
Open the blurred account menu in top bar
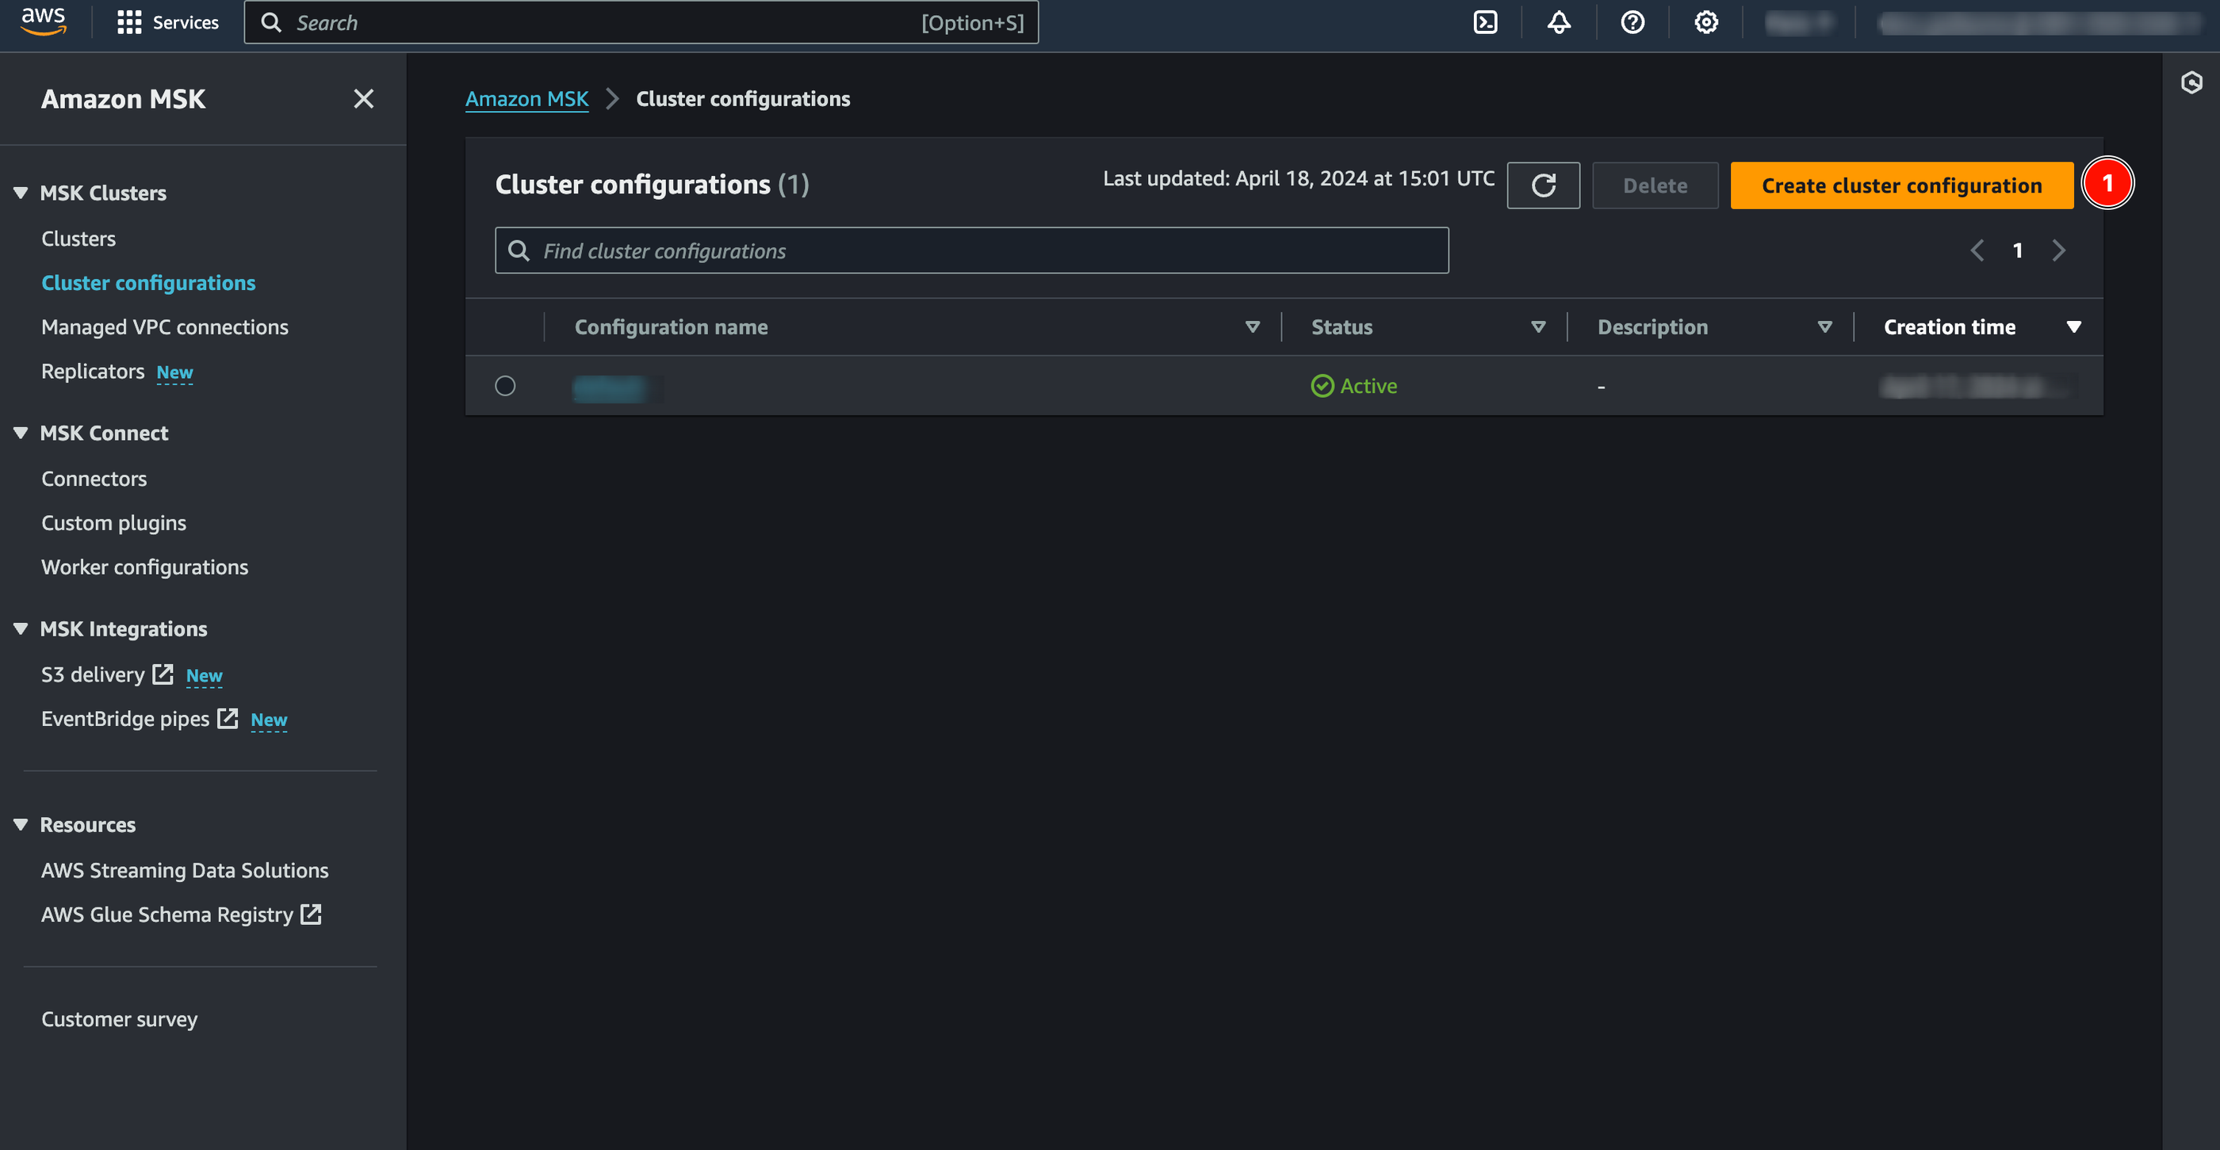click(2038, 22)
